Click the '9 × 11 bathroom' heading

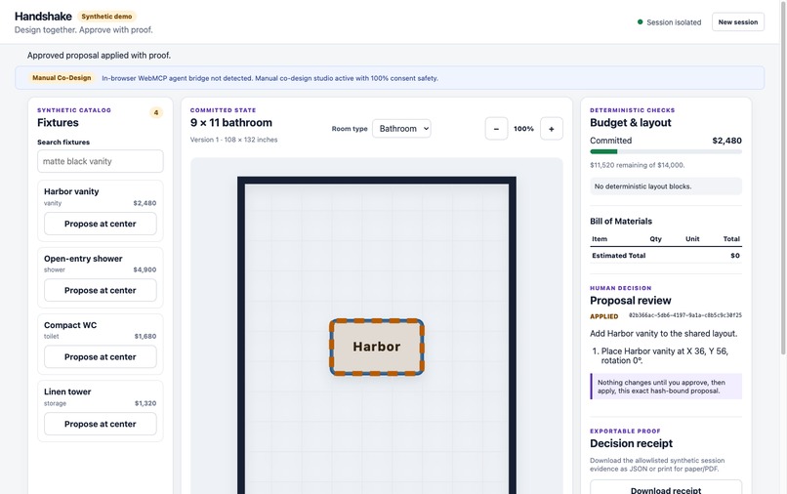click(230, 122)
